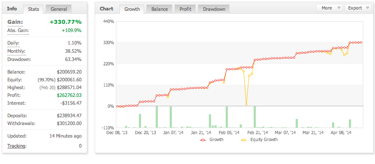Click the Mar 21, '14 axis label
The width and height of the screenshot is (375, 164).
[313, 132]
